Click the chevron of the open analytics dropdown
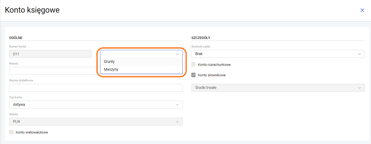 [177, 54]
